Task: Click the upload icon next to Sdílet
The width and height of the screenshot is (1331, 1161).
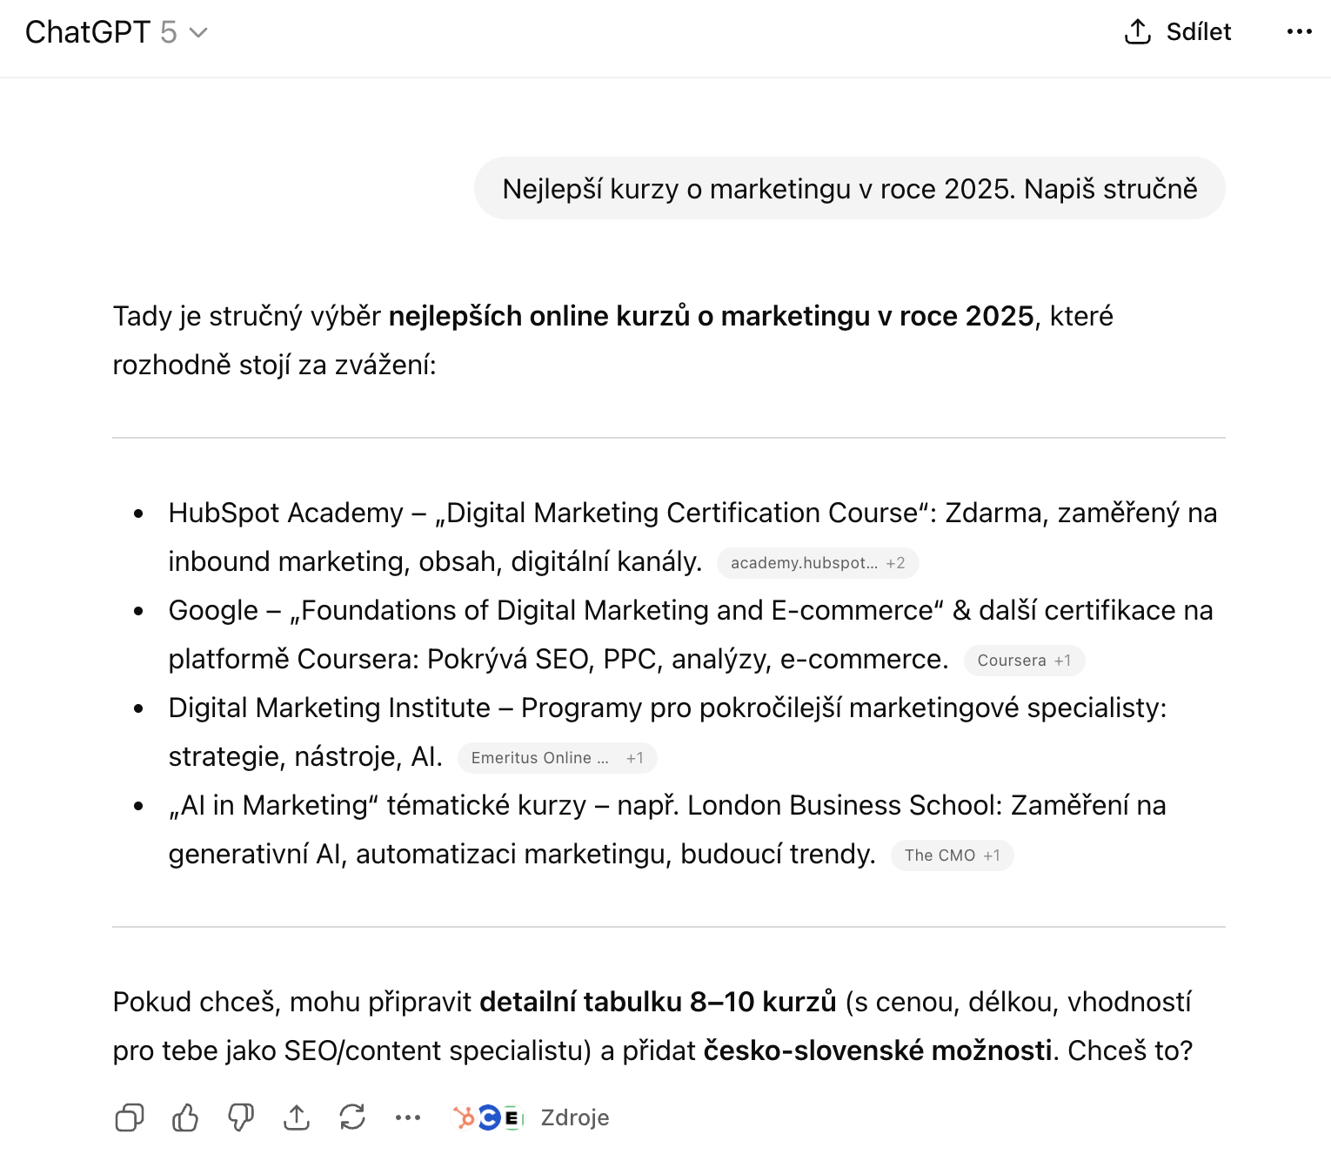Action: point(1138,32)
